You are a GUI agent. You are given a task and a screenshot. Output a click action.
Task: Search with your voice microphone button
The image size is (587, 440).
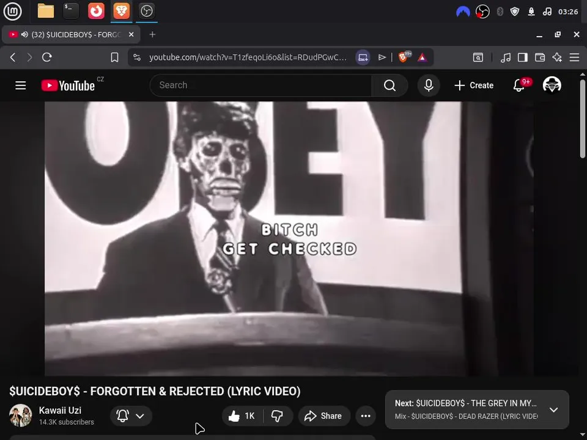[429, 86]
